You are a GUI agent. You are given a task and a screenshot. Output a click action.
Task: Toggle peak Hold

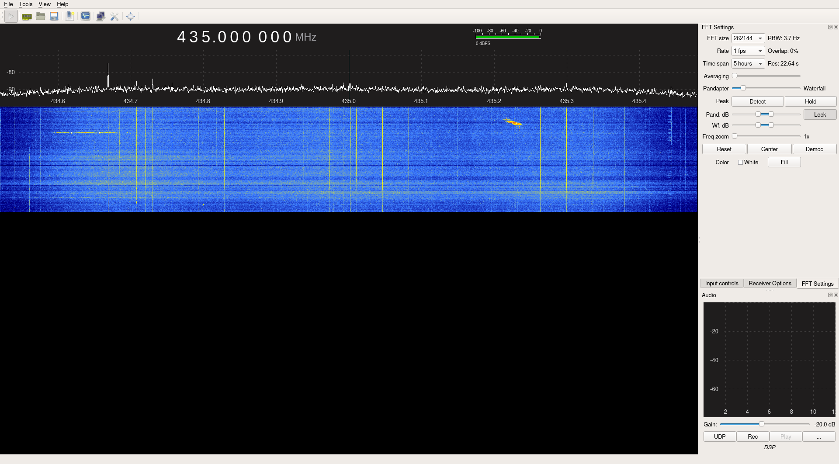click(x=811, y=101)
